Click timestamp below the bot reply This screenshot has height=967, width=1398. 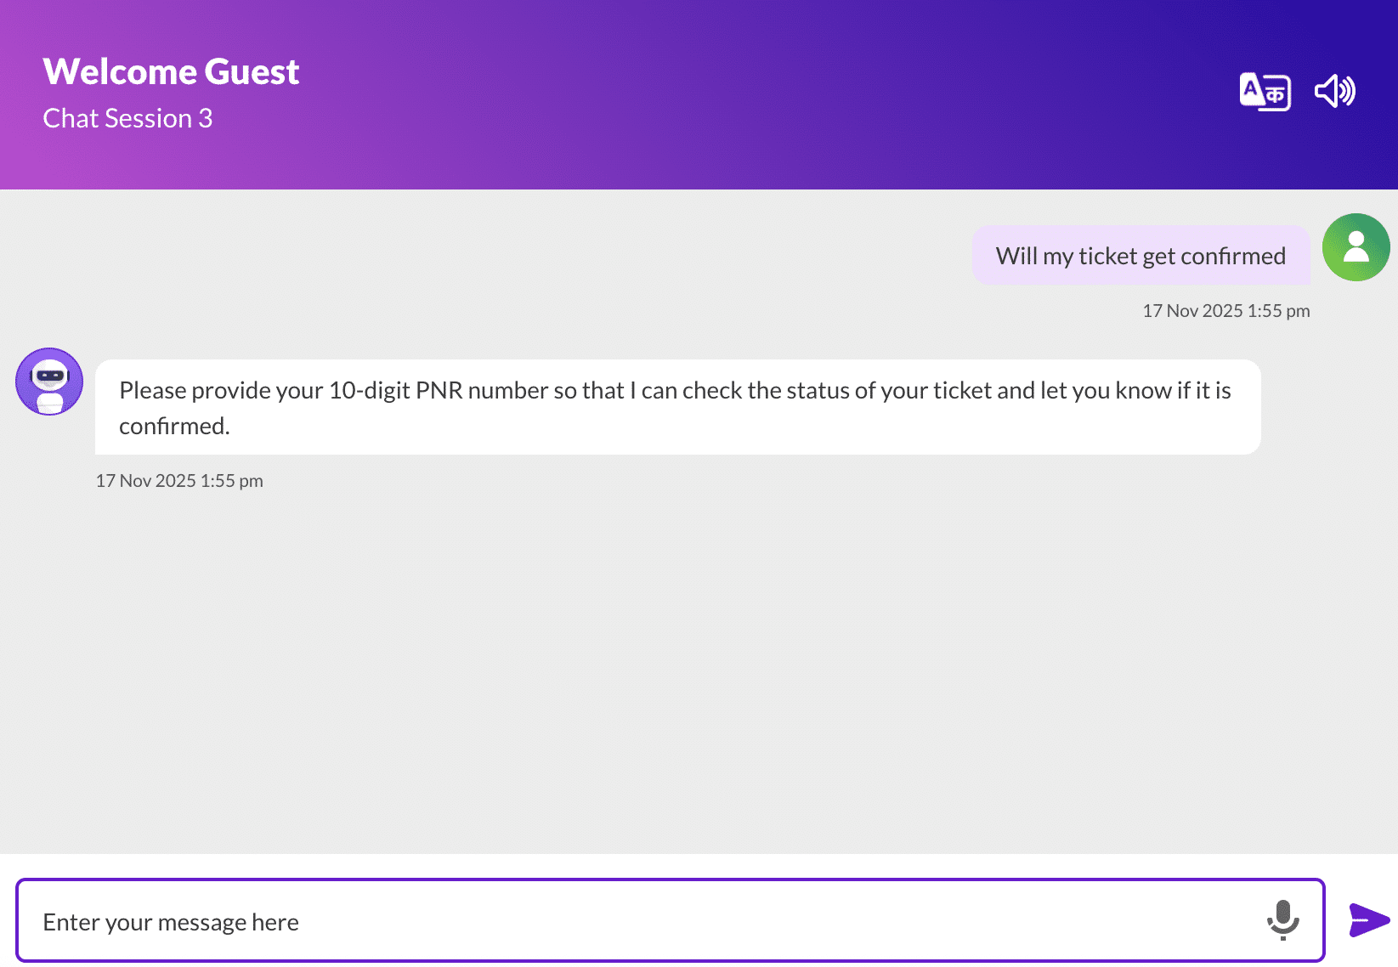pos(179,481)
